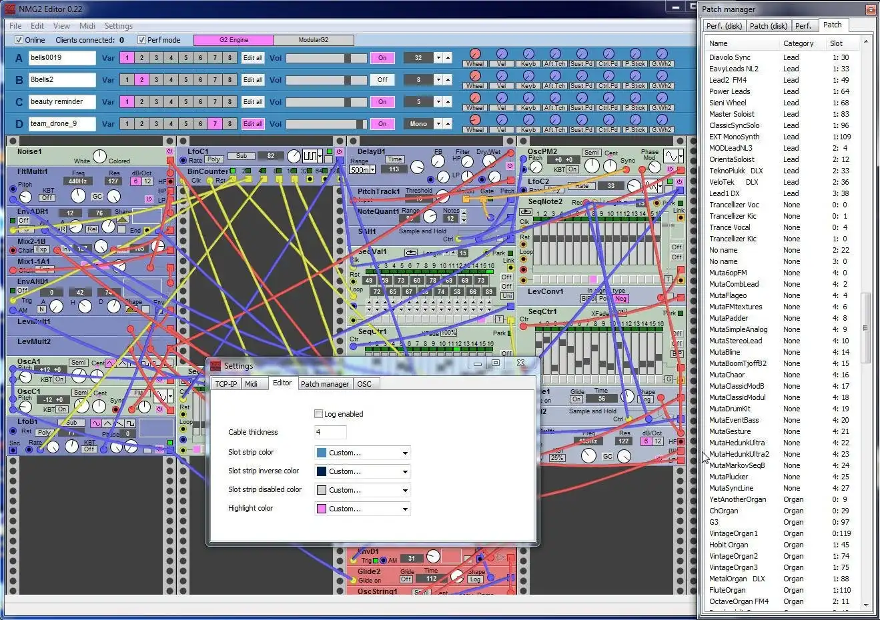
Task: Switch to the TCP-IP tab in Settings
Action: [x=226, y=384]
